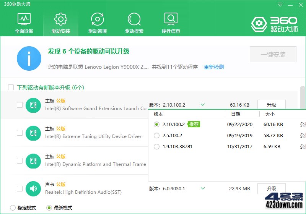
Task: Check 下列驱动有新版本升级 select-all box
Action: point(11,87)
